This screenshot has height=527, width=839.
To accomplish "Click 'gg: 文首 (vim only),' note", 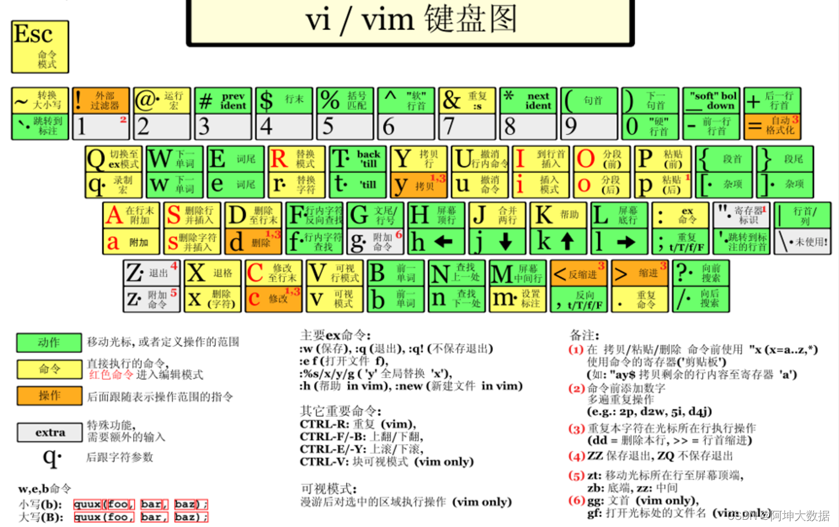I will point(643,500).
